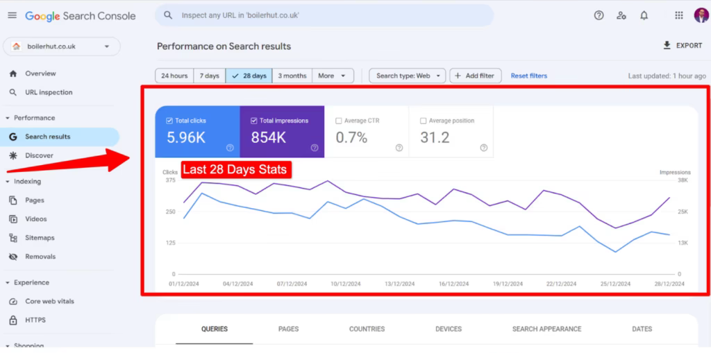Click the Core web vitals gauge icon
Screen dimensions: 711x353
tap(13, 302)
